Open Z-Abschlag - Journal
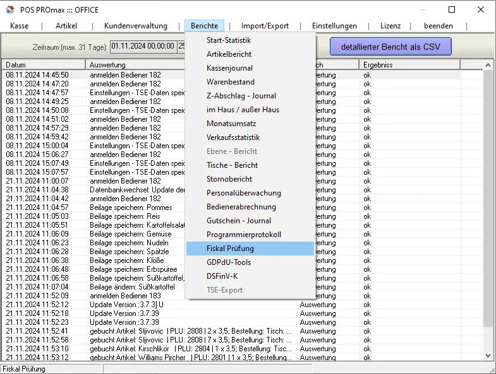Viewport: 496px width, 374px height. point(250,96)
